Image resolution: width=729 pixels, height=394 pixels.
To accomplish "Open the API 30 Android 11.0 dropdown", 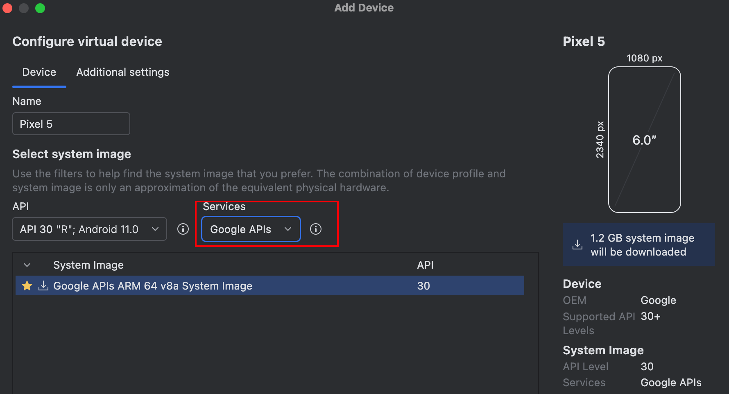I will 90,229.
